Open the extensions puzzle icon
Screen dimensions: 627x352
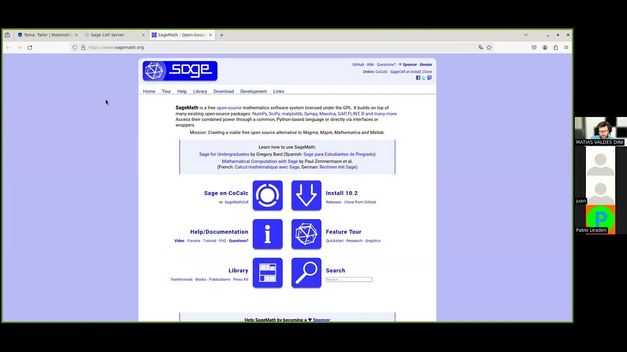pos(555,47)
